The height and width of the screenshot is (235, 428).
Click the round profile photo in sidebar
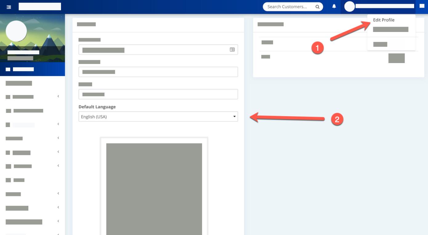pos(16,31)
